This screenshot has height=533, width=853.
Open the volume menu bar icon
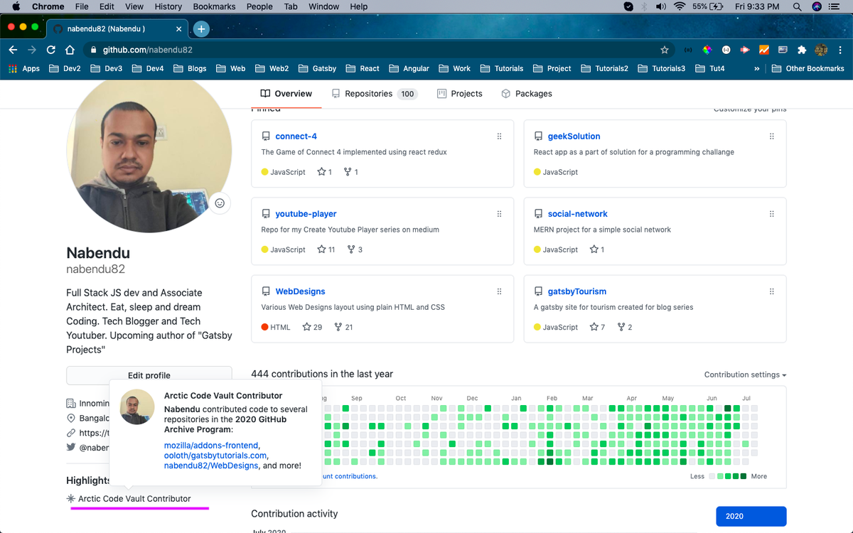coord(661,6)
